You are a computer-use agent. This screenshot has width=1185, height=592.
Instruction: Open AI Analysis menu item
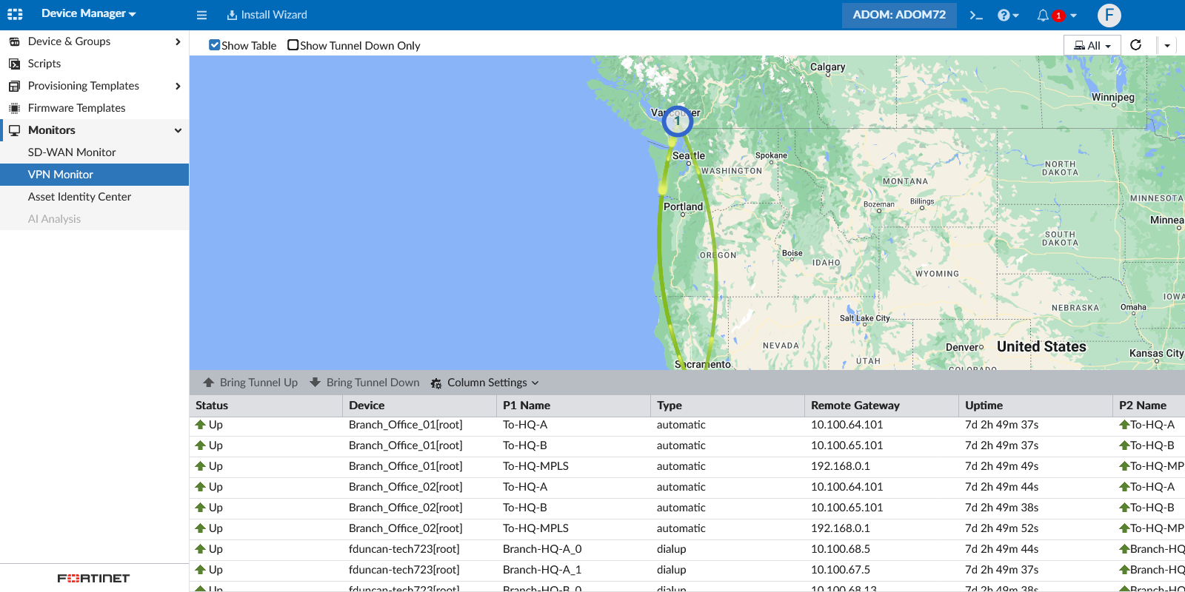coord(95,219)
